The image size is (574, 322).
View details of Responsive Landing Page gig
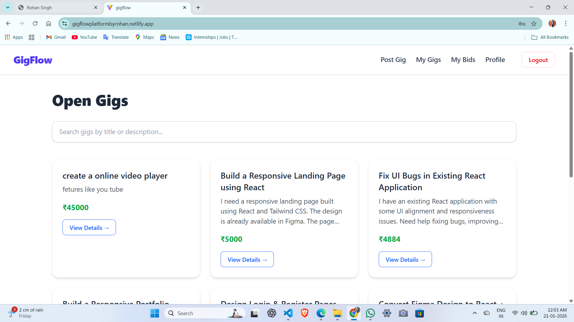click(x=247, y=259)
